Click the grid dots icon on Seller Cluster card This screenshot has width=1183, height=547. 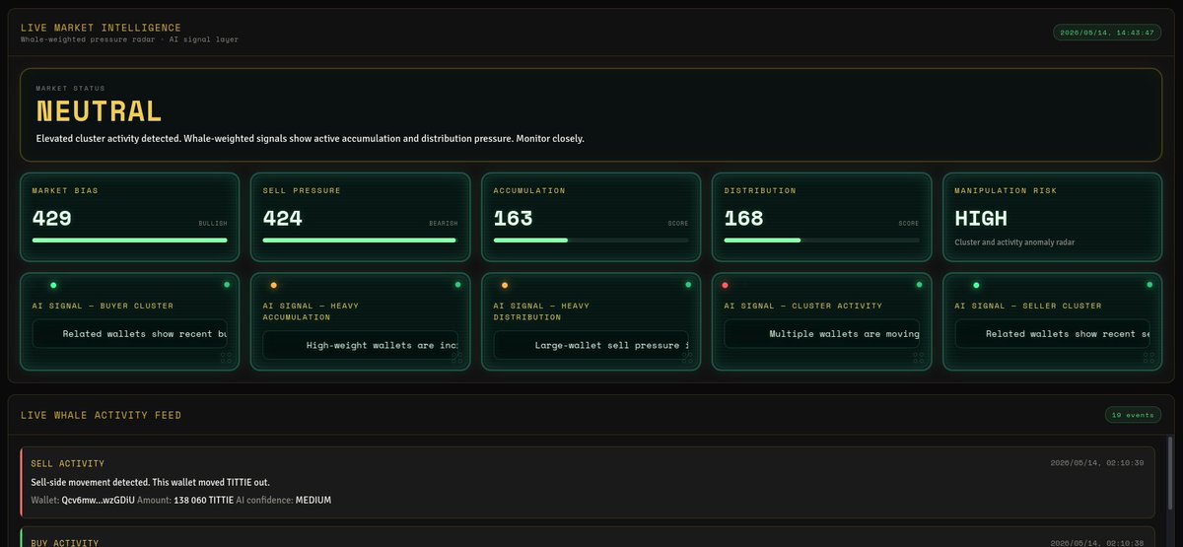1149,358
